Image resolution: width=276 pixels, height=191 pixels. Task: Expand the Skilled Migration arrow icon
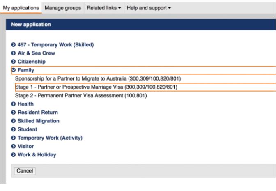13,121
